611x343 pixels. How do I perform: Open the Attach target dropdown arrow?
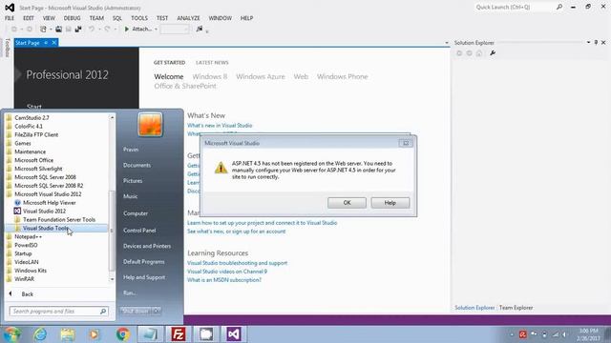pos(156,30)
